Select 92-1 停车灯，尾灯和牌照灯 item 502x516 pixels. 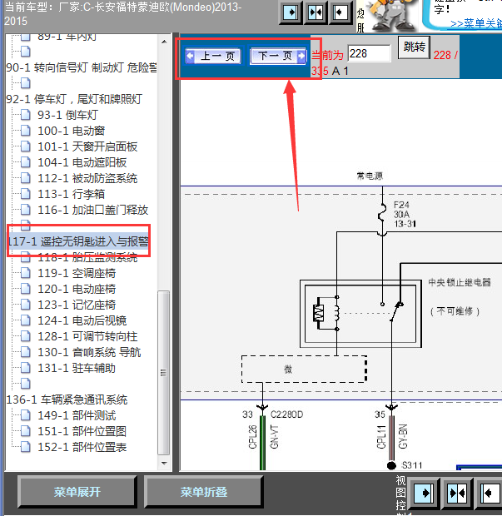(x=74, y=99)
